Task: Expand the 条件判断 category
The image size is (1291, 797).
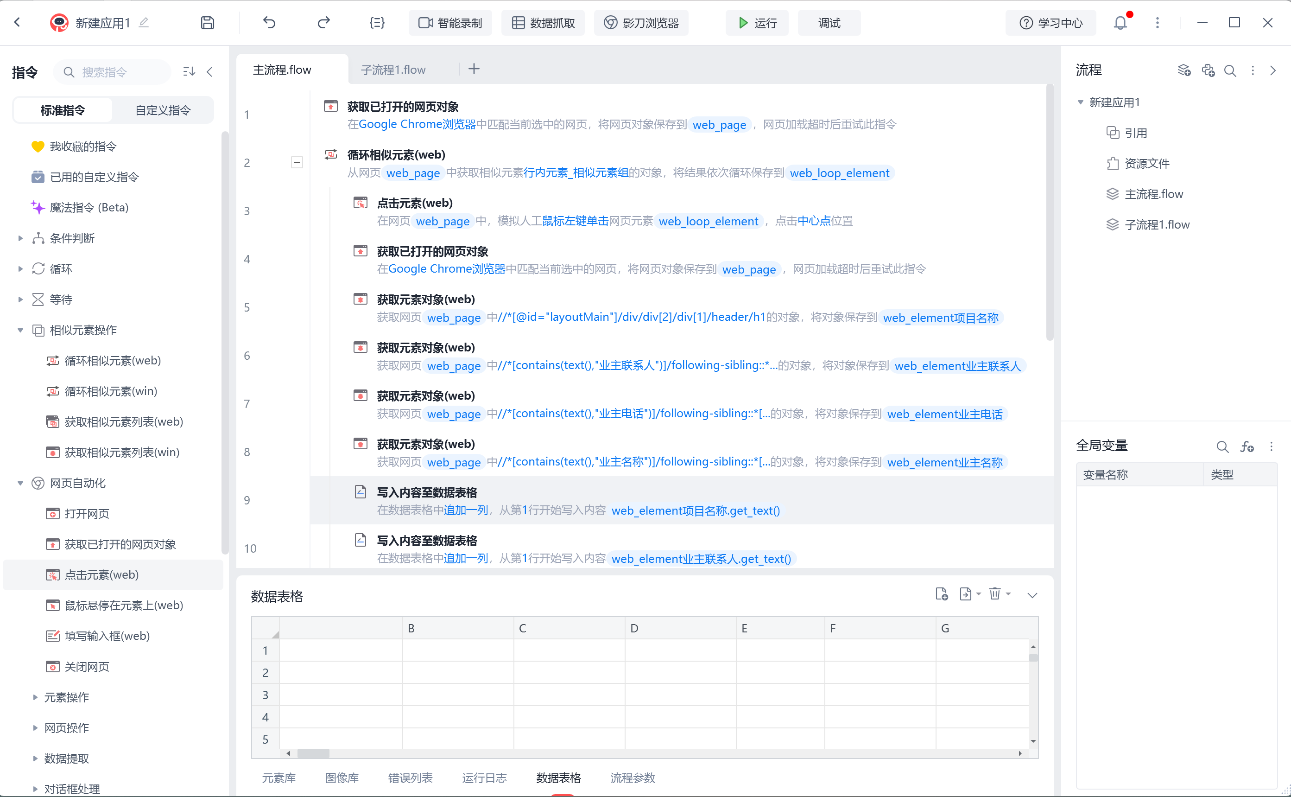Action: tap(20, 238)
